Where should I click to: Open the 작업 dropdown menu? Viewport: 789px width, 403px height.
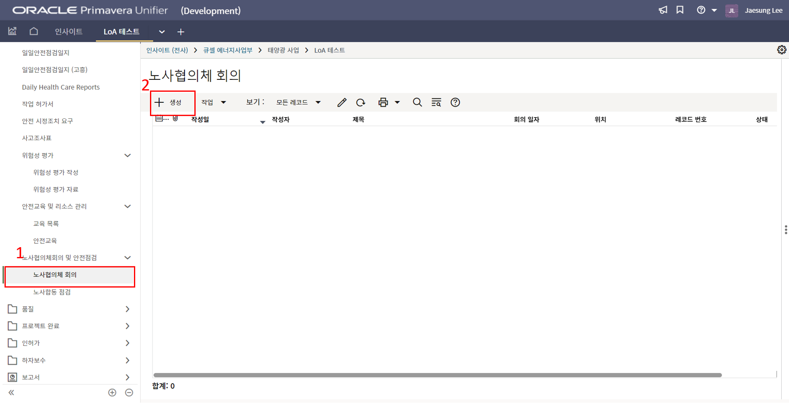[213, 102]
